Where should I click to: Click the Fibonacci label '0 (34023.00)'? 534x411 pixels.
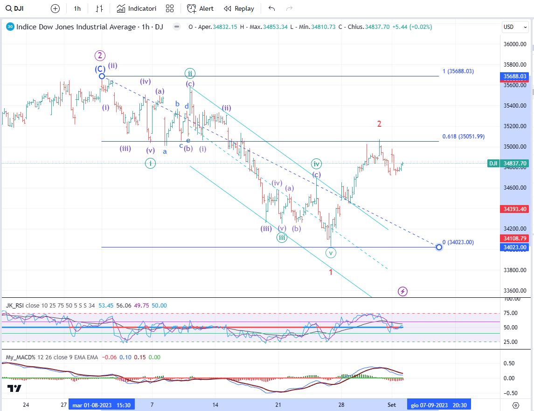[x=458, y=242]
